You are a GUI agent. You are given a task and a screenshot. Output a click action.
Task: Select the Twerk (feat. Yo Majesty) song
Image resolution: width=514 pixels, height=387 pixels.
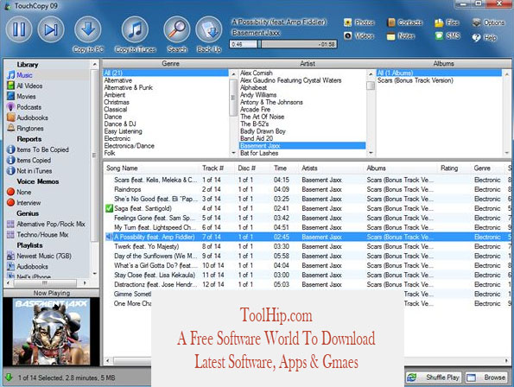click(147, 246)
